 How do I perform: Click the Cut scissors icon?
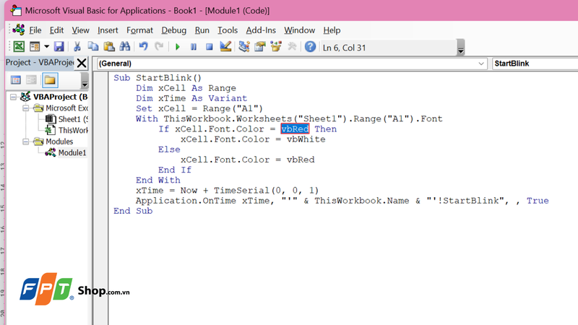pos(77,47)
